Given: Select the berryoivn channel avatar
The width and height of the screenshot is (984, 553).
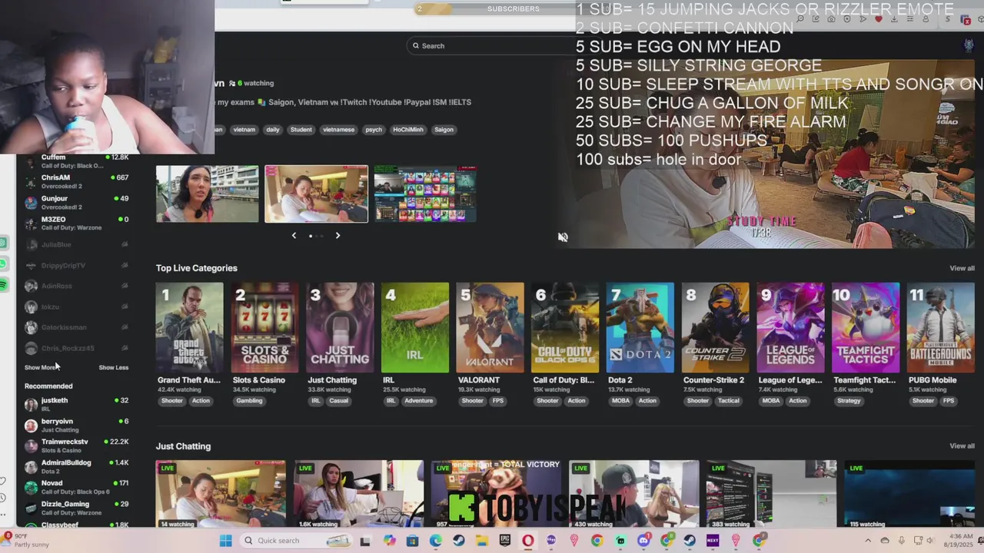Looking at the screenshot, I should [31, 425].
